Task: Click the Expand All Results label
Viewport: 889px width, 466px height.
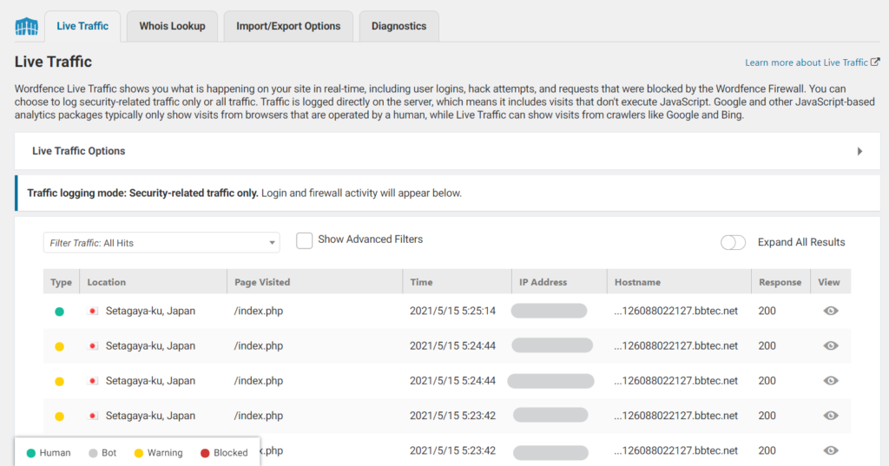Action: click(801, 242)
